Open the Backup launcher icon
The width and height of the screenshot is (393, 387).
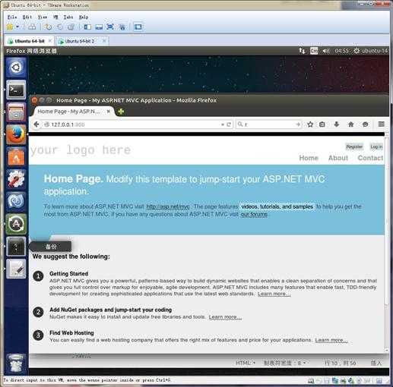[16, 246]
